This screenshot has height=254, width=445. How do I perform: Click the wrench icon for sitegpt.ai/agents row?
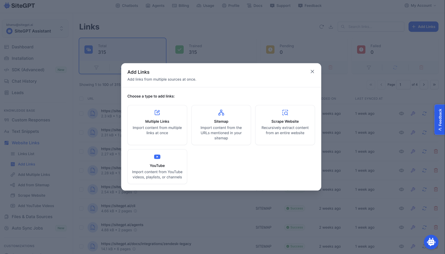tap(413, 227)
